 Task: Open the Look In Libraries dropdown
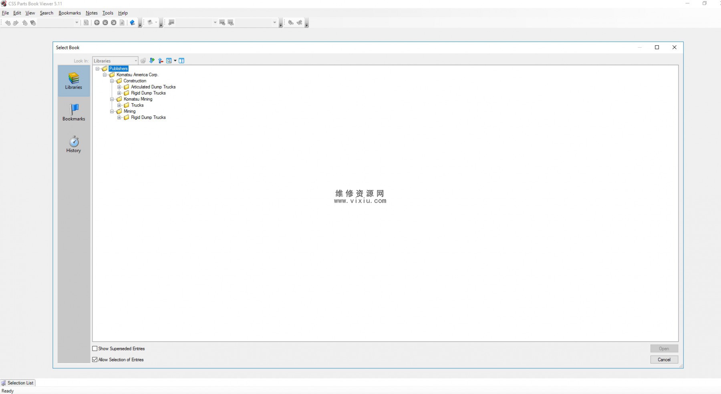[115, 61]
